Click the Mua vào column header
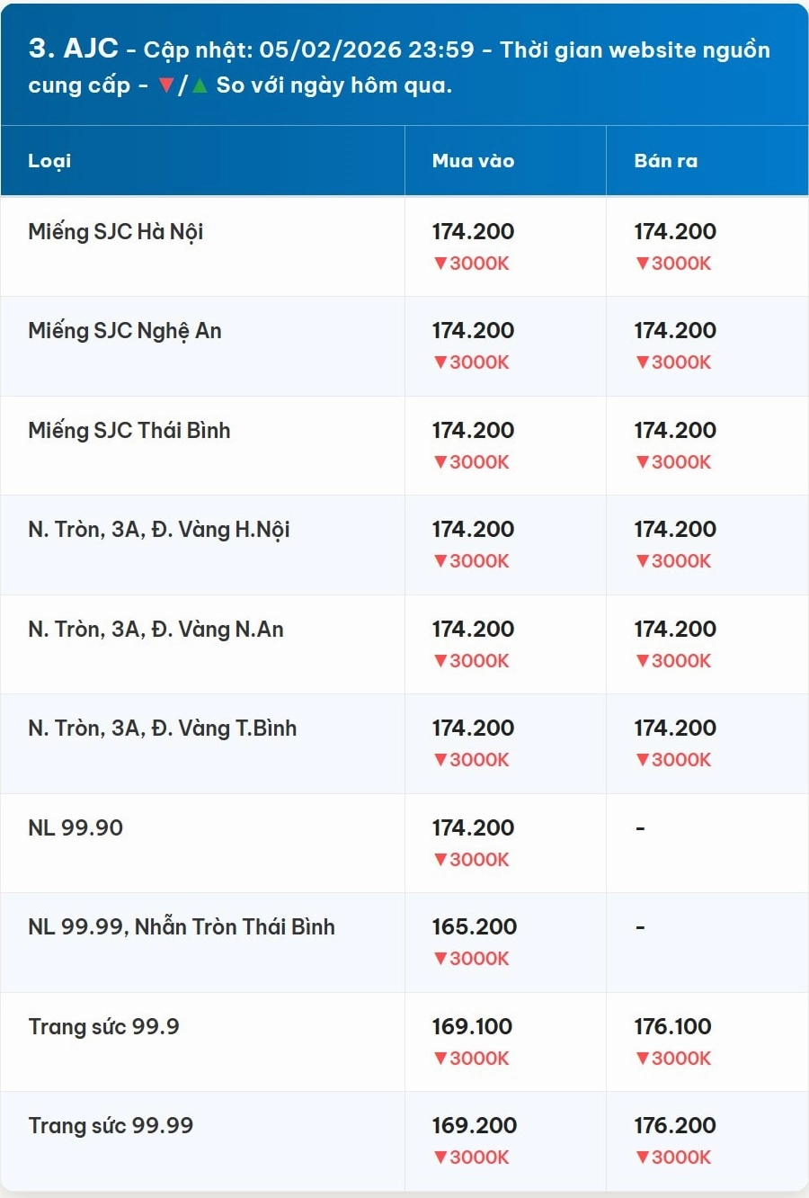This screenshot has width=809, height=1198. click(x=473, y=161)
